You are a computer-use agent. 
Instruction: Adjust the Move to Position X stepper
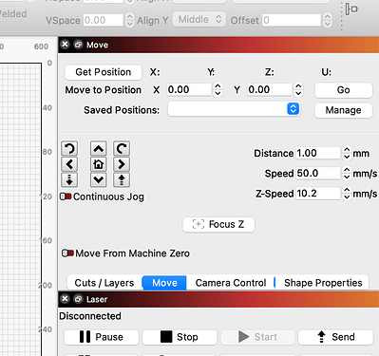(x=218, y=89)
